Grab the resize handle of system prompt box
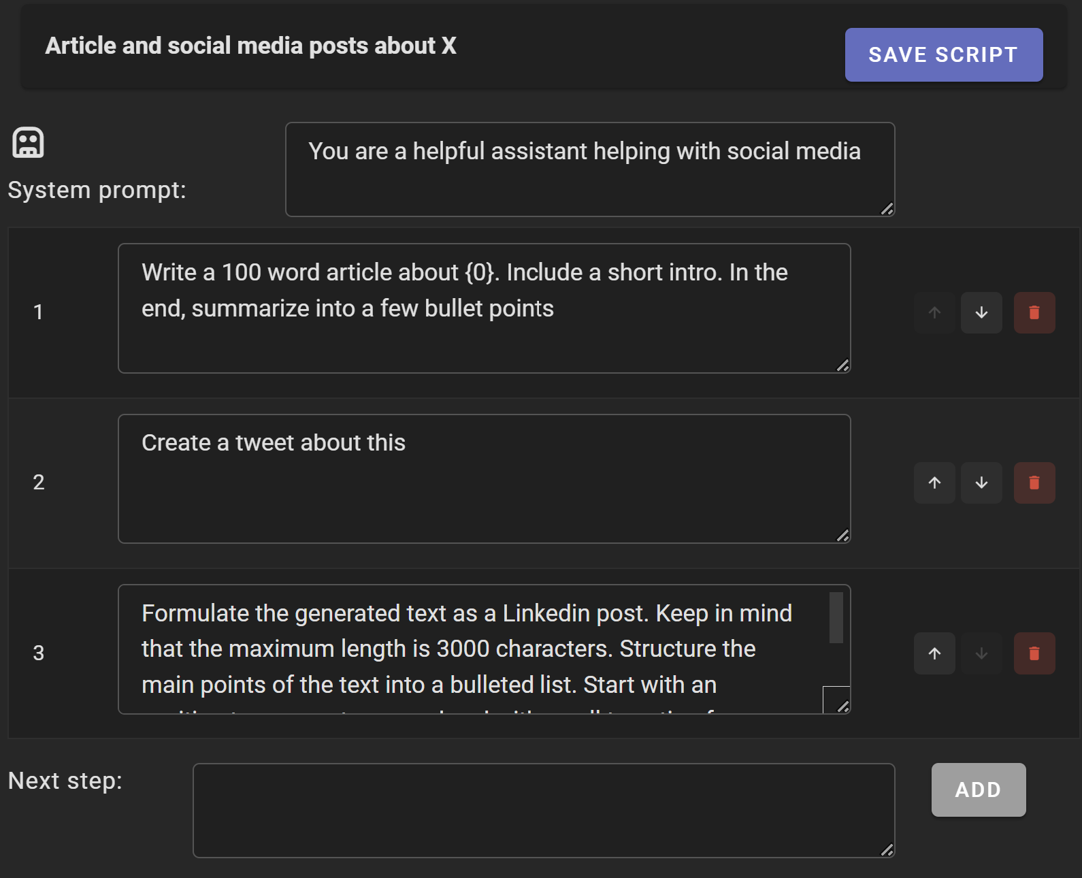The image size is (1082, 878). (887, 209)
